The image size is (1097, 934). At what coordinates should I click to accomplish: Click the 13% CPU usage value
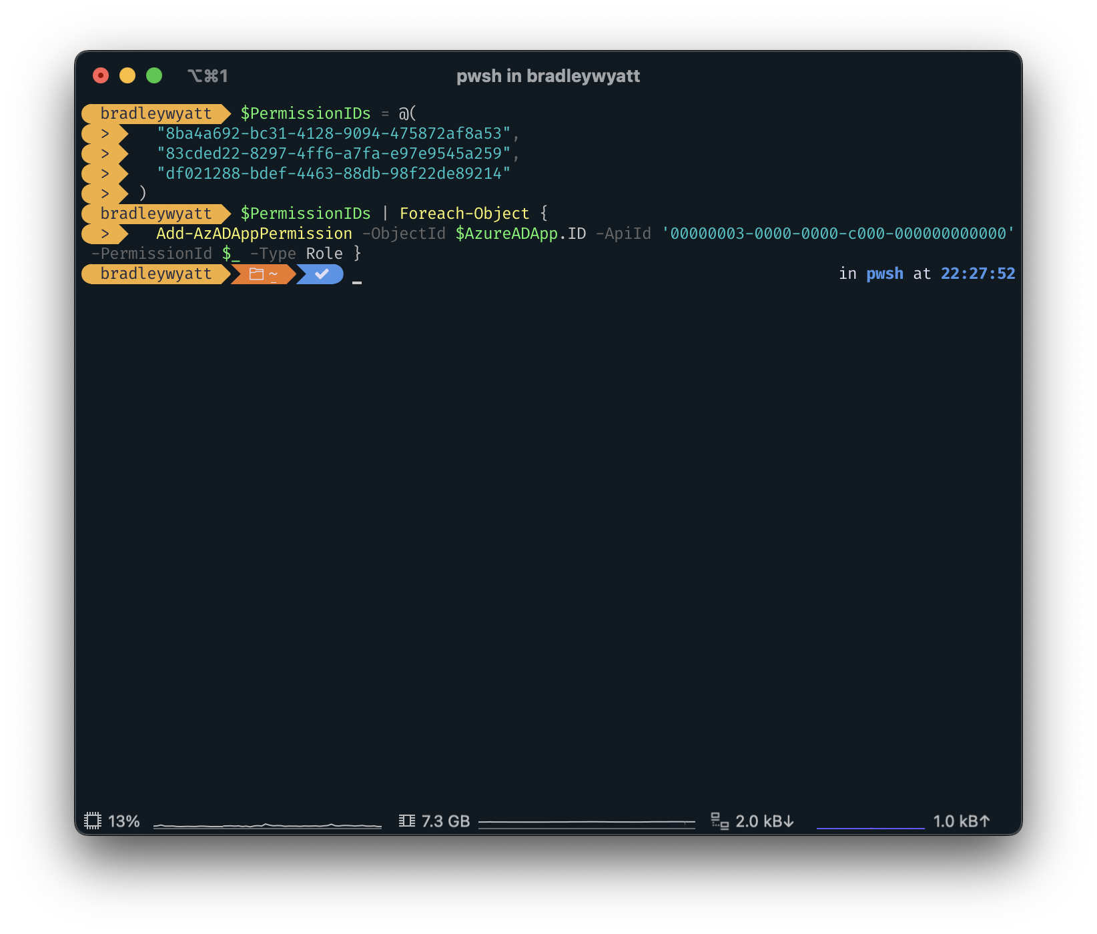(x=124, y=821)
